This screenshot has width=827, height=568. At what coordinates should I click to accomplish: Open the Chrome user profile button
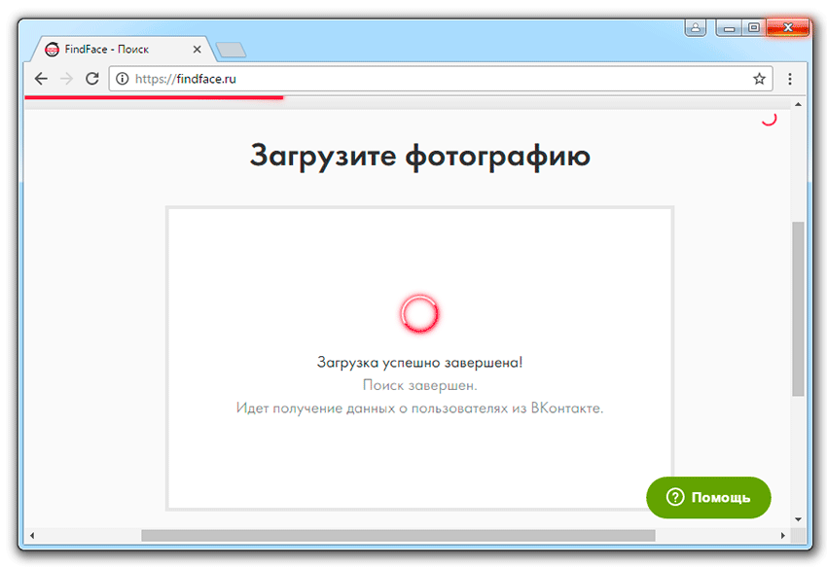pos(696,27)
